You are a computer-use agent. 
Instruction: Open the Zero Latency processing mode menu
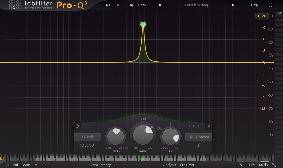pos(101,165)
